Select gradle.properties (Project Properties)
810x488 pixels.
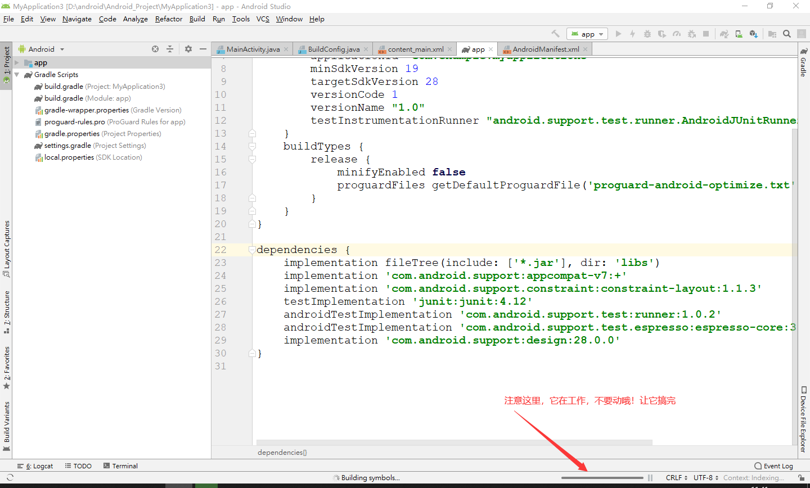[x=98, y=134]
